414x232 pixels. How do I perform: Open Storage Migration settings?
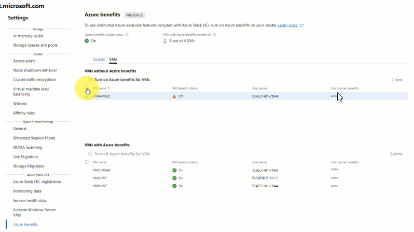coord(29,166)
